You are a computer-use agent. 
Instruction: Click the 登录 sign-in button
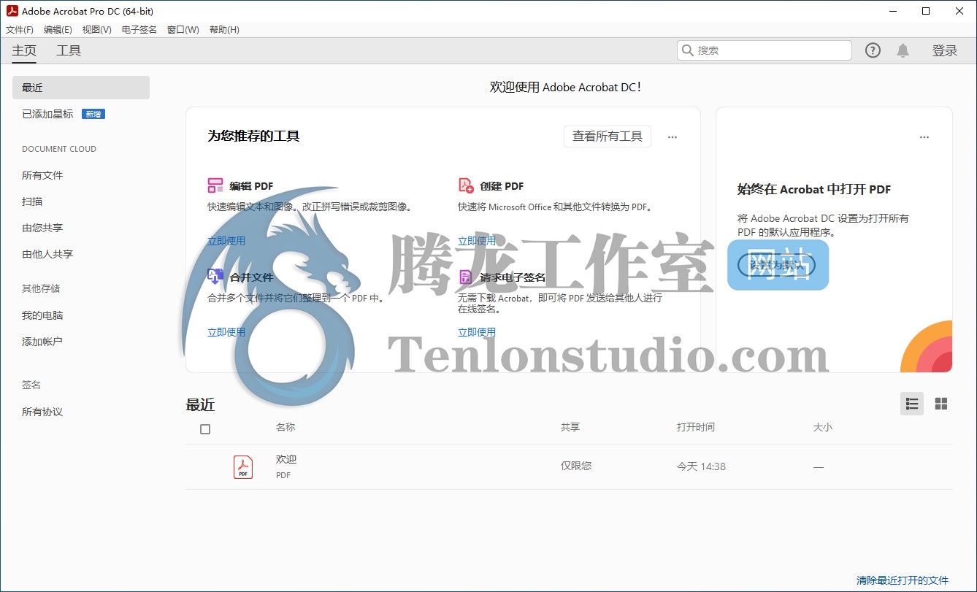click(x=945, y=50)
